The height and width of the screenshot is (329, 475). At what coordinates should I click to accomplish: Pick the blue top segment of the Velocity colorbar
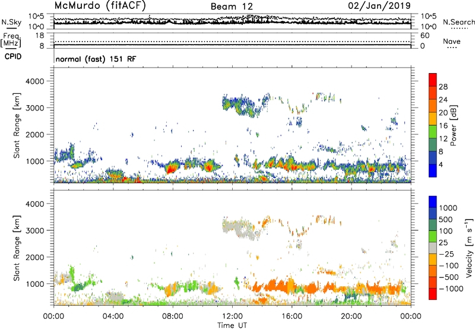(433, 202)
